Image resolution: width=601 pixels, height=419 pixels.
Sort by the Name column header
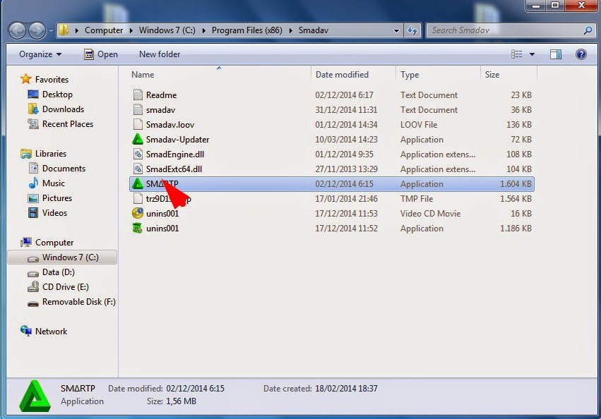click(143, 75)
